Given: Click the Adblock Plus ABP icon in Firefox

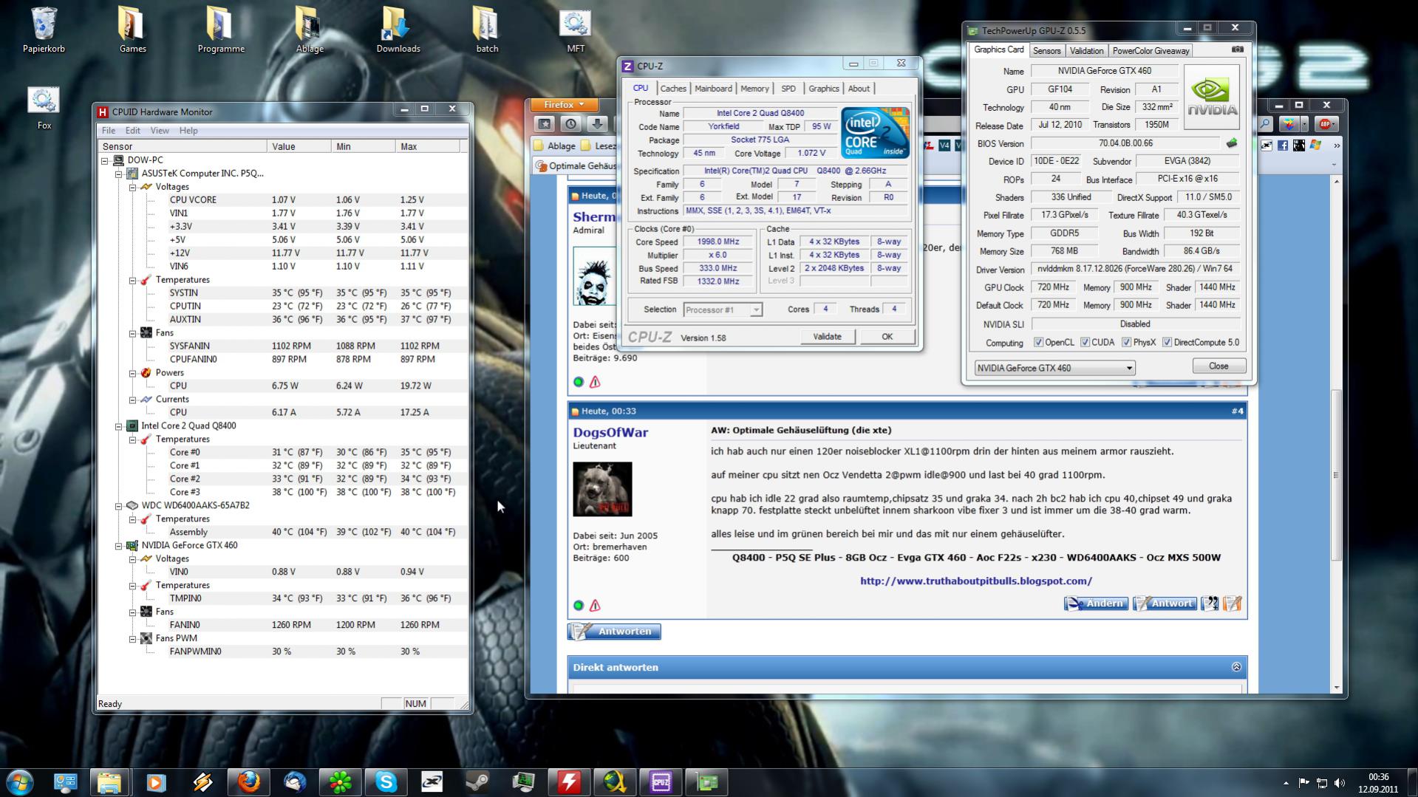Looking at the screenshot, I should (x=1326, y=124).
